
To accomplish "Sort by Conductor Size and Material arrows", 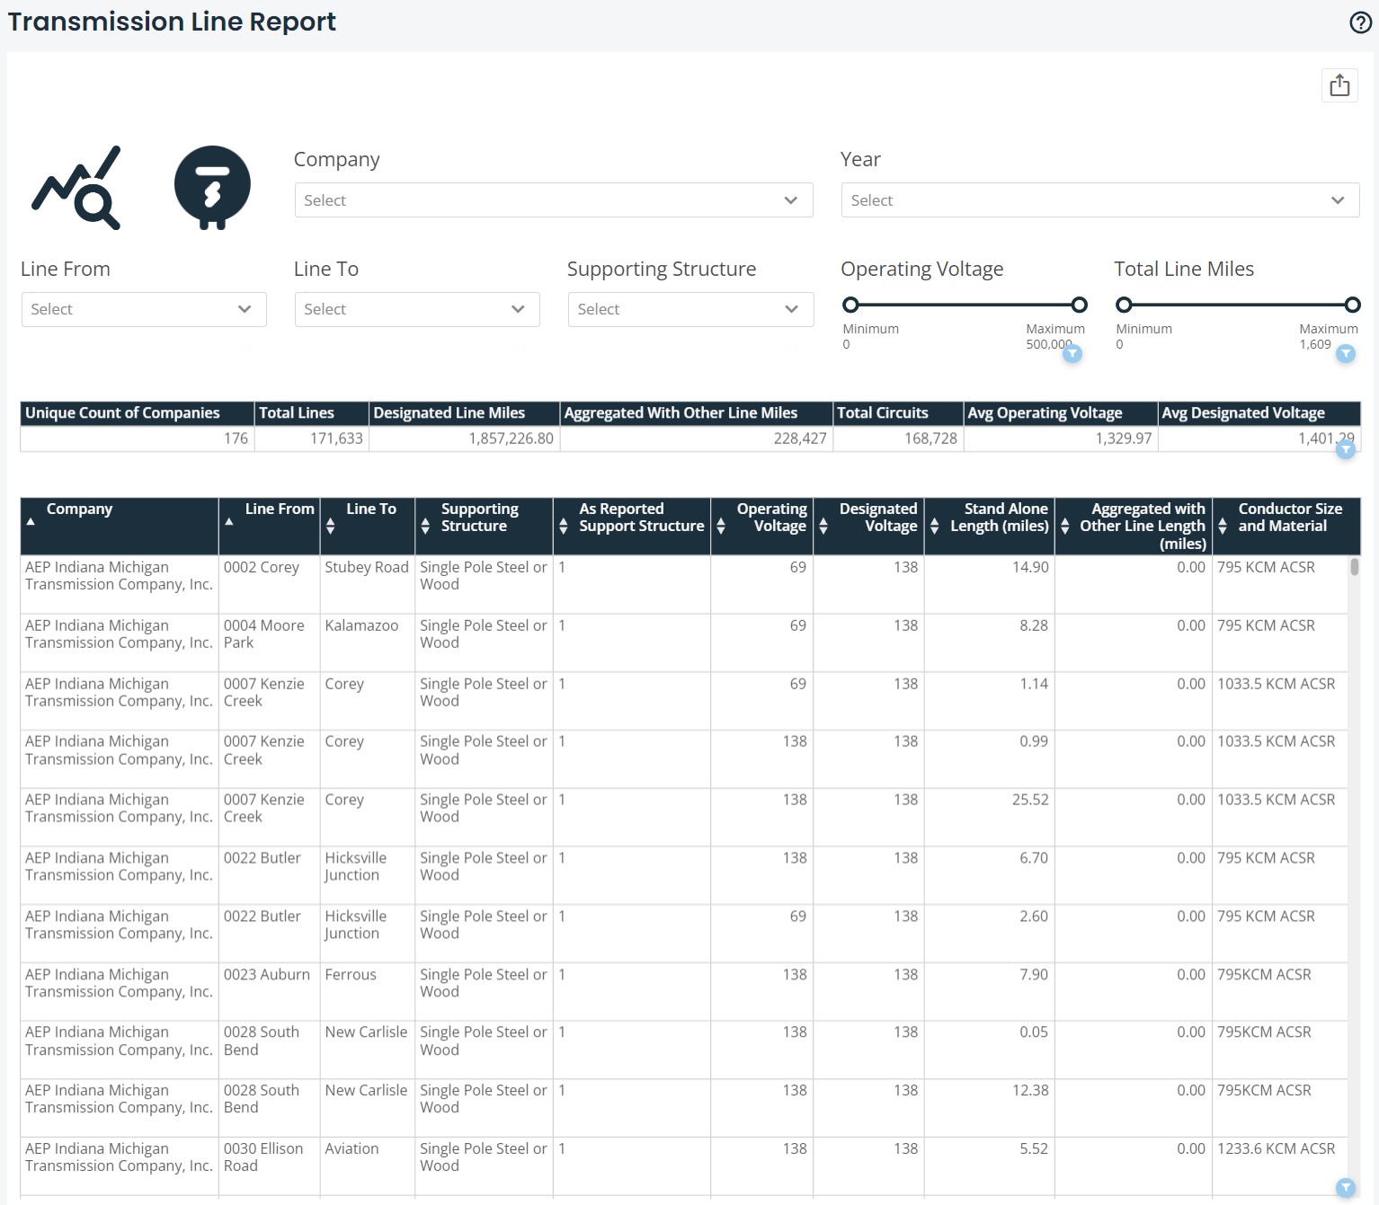I will click(x=1222, y=527).
